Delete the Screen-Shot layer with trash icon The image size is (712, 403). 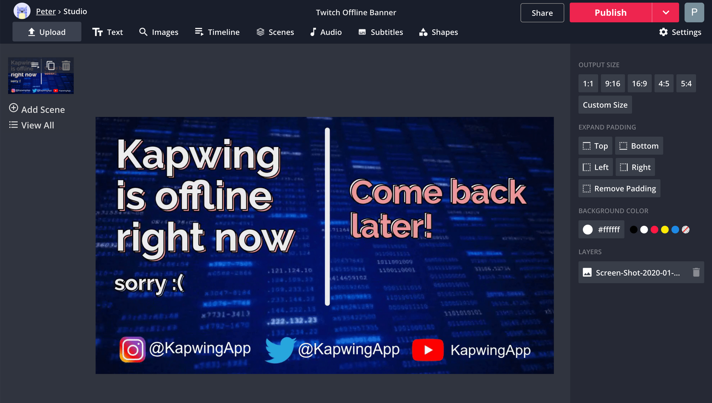coord(696,272)
